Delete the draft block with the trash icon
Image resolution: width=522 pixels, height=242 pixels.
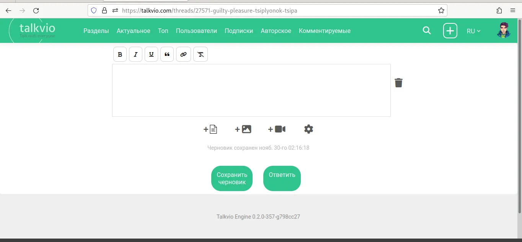pos(398,83)
